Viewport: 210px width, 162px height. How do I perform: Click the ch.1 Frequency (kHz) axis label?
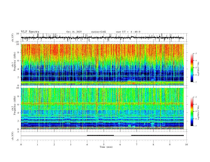click(x=14, y=62)
